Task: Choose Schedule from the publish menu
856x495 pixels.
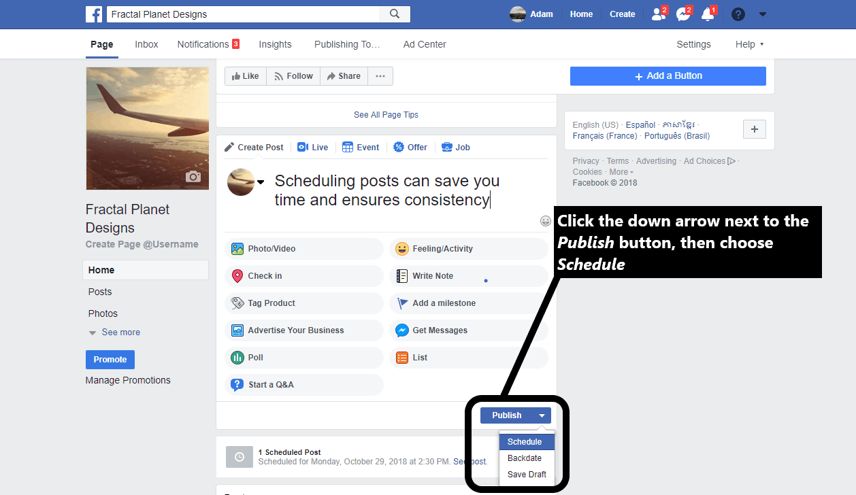Action: (x=527, y=442)
